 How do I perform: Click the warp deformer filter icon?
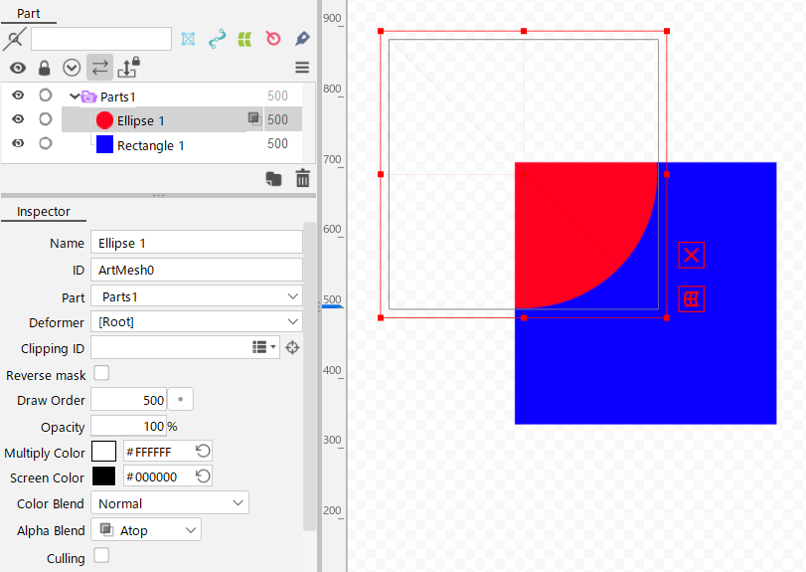(188, 39)
